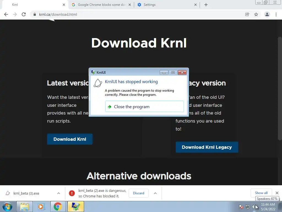Reload the krnl.ca page
This screenshot has height=212, width=282.
click(x=24, y=14)
